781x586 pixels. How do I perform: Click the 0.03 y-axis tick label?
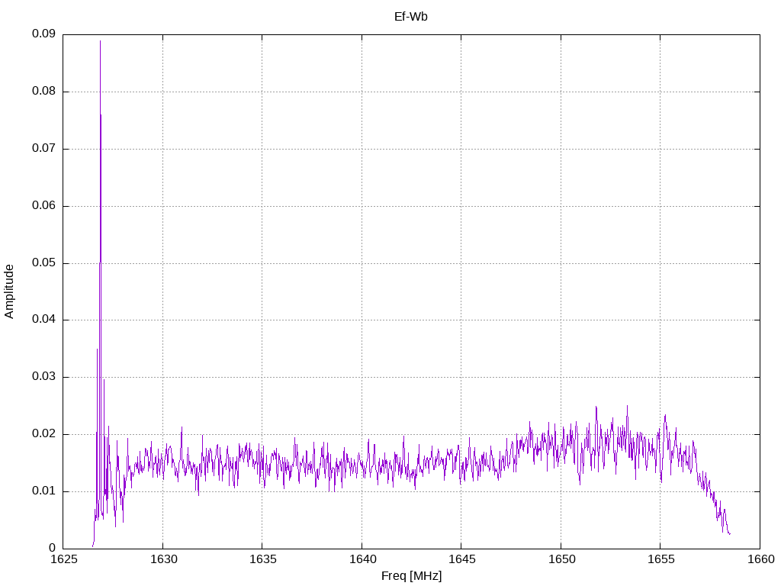pyautogui.click(x=43, y=377)
